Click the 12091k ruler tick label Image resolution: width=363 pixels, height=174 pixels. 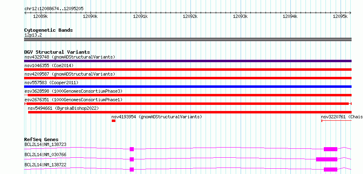[140, 17]
